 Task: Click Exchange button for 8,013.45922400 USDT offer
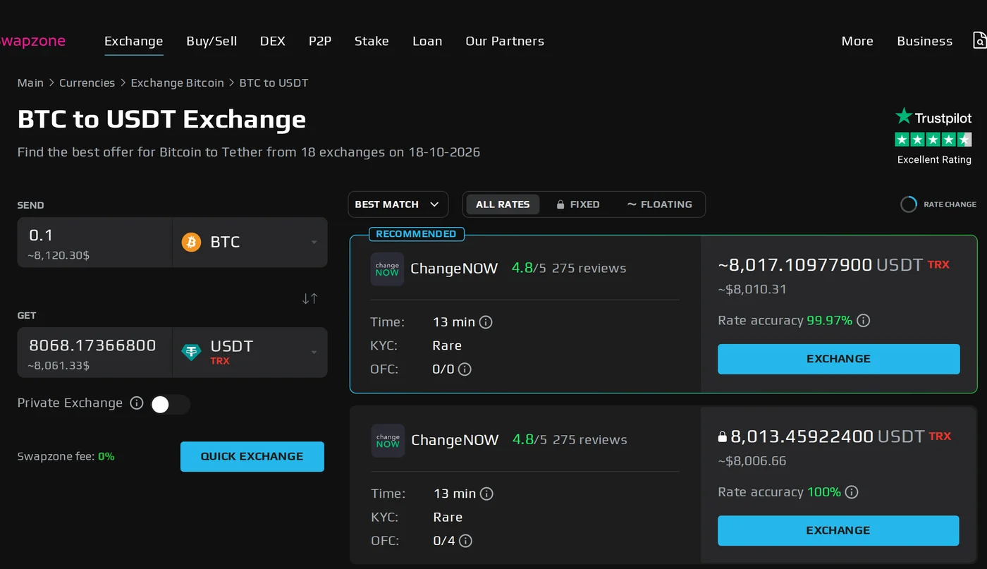tap(838, 530)
